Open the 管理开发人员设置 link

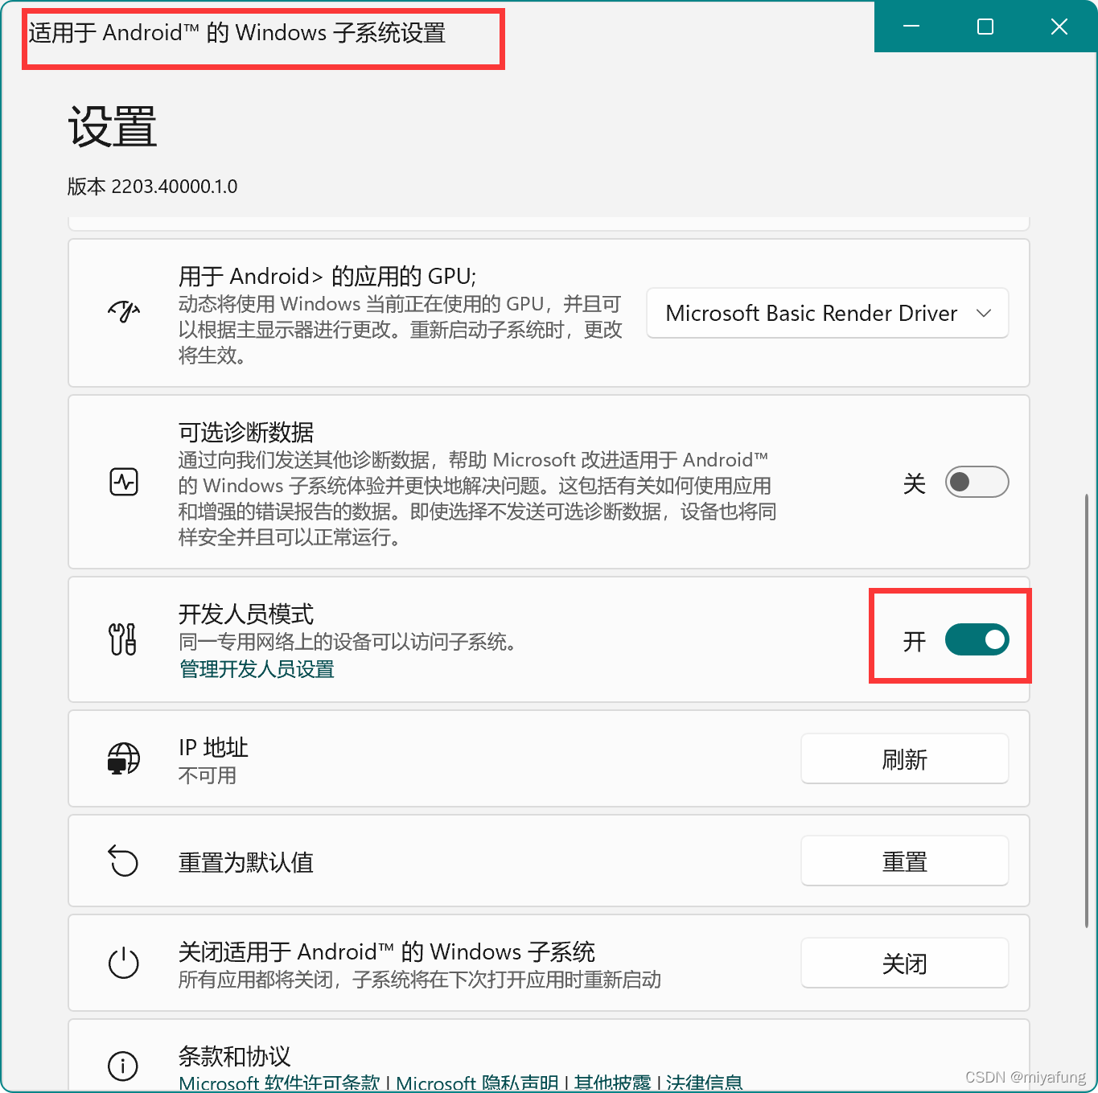(257, 669)
